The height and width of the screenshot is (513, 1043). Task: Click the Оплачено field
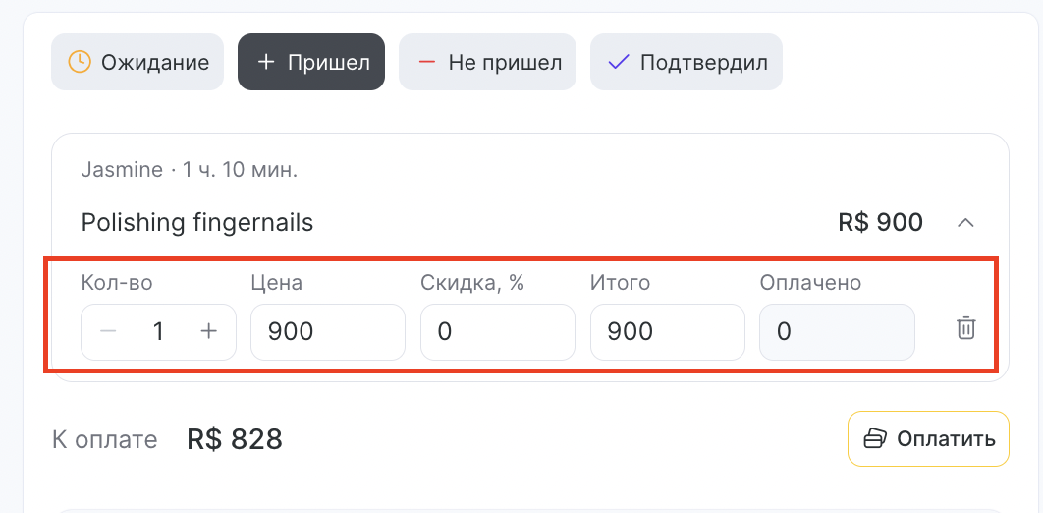click(838, 332)
